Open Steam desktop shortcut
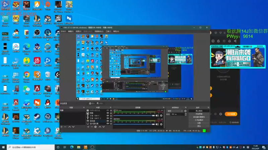The height and width of the screenshot is (150, 268). (37, 118)
